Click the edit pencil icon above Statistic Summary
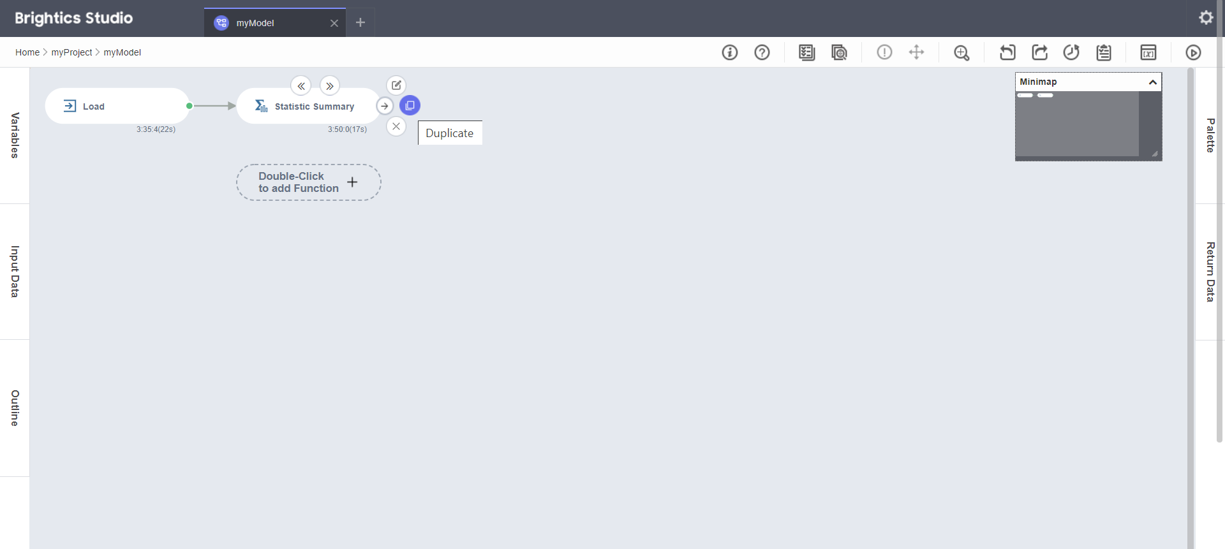Image resolution: width=1225 pixels, height=549 pixels. point(396,85)
